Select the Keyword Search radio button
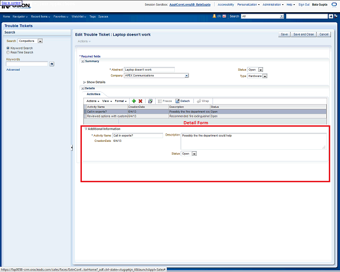 point(8,48)
